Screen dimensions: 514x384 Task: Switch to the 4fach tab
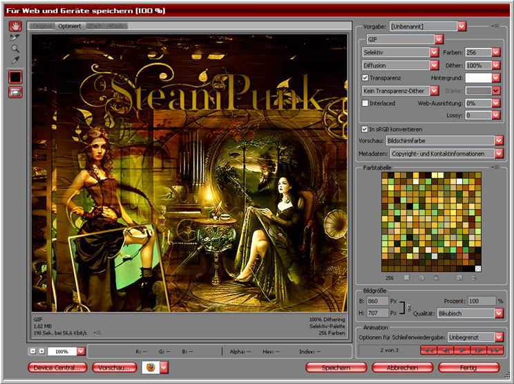point(115,26)
